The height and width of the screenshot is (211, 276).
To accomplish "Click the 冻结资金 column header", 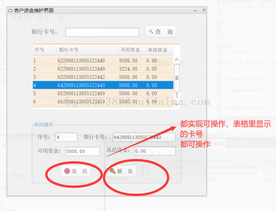I will coord(158,50).
